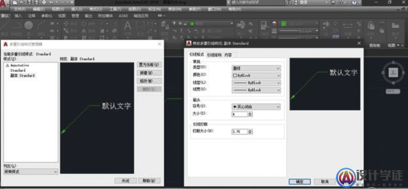Close the 多重引线样式管理器 dialog
This screenshot has height=189, width=408.
(x=159, y=44)
